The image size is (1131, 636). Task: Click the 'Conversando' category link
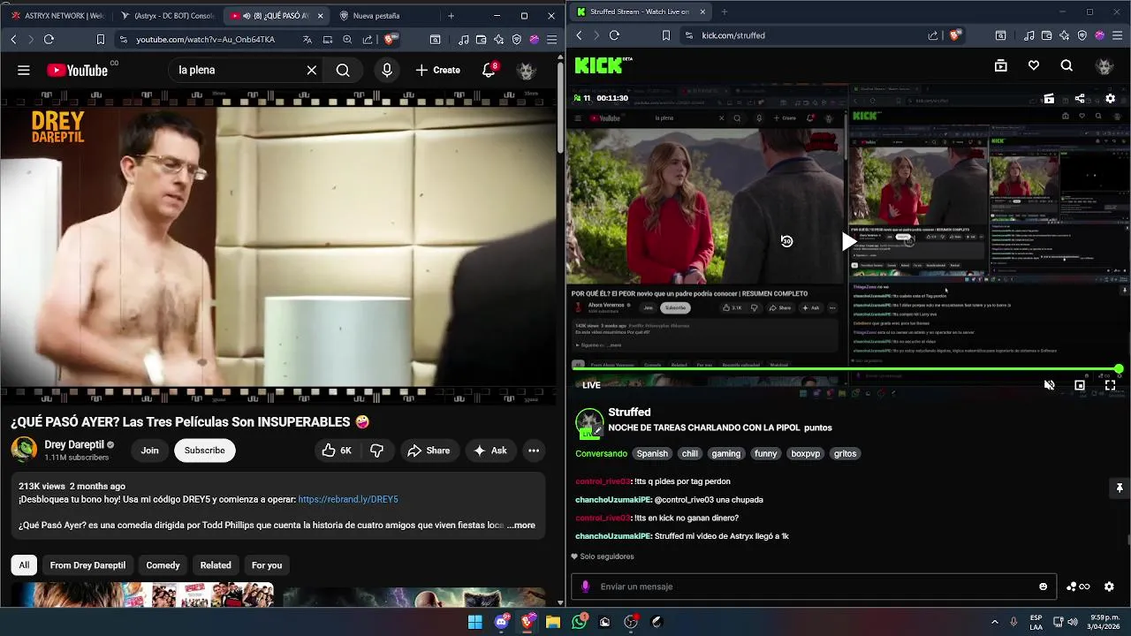(x=601, y=453)
